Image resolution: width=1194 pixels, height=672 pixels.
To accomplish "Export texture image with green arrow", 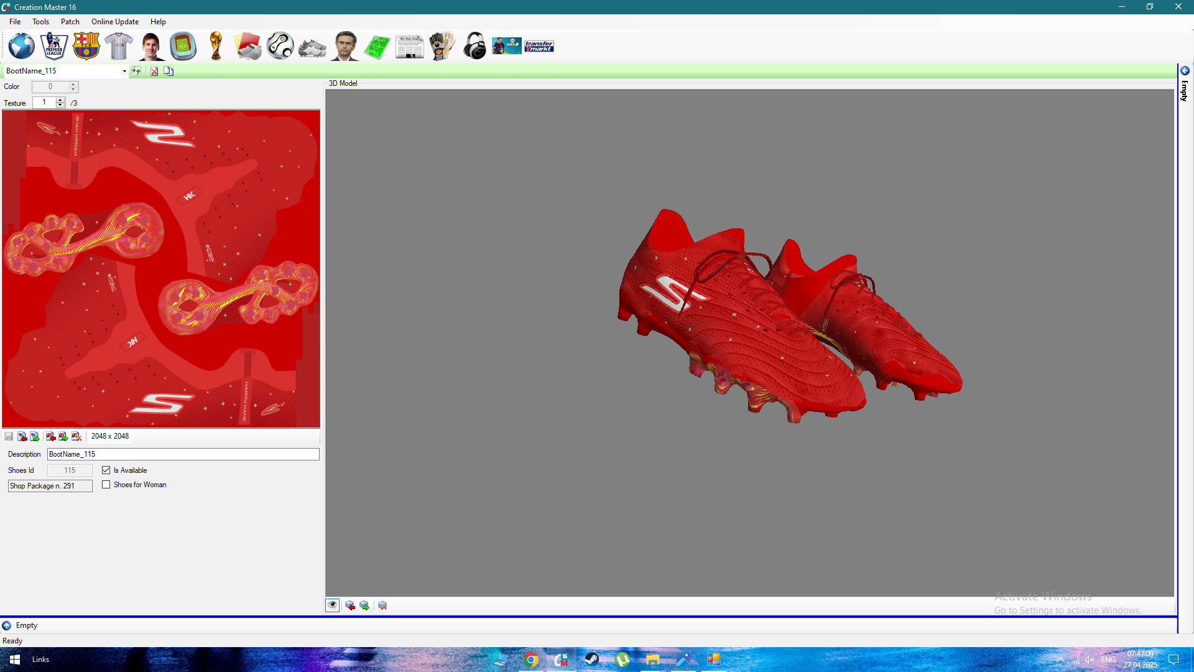I will [x=35, y=436].
